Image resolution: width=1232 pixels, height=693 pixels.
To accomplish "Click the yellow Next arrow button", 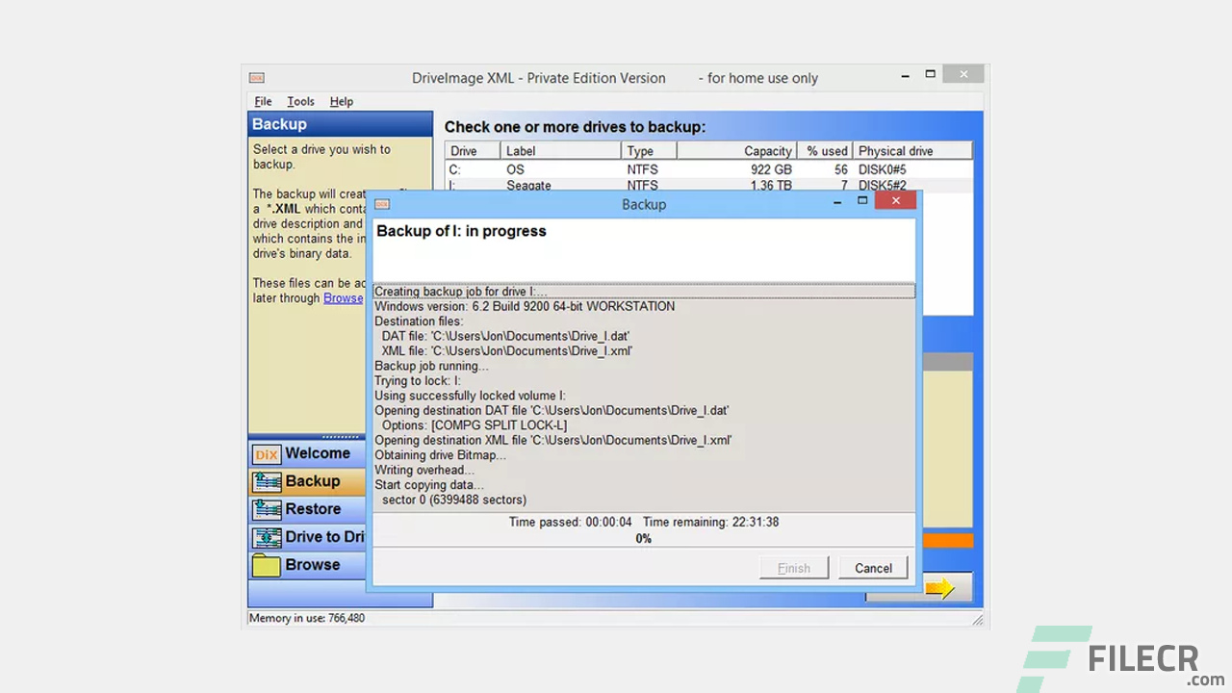I will point(940,588).
